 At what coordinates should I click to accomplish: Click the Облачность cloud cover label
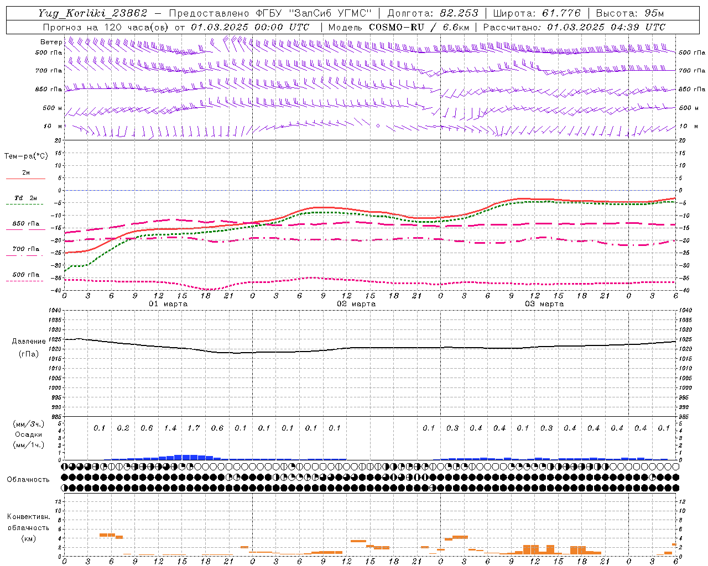pyautogui.click(x=28, y=479)
